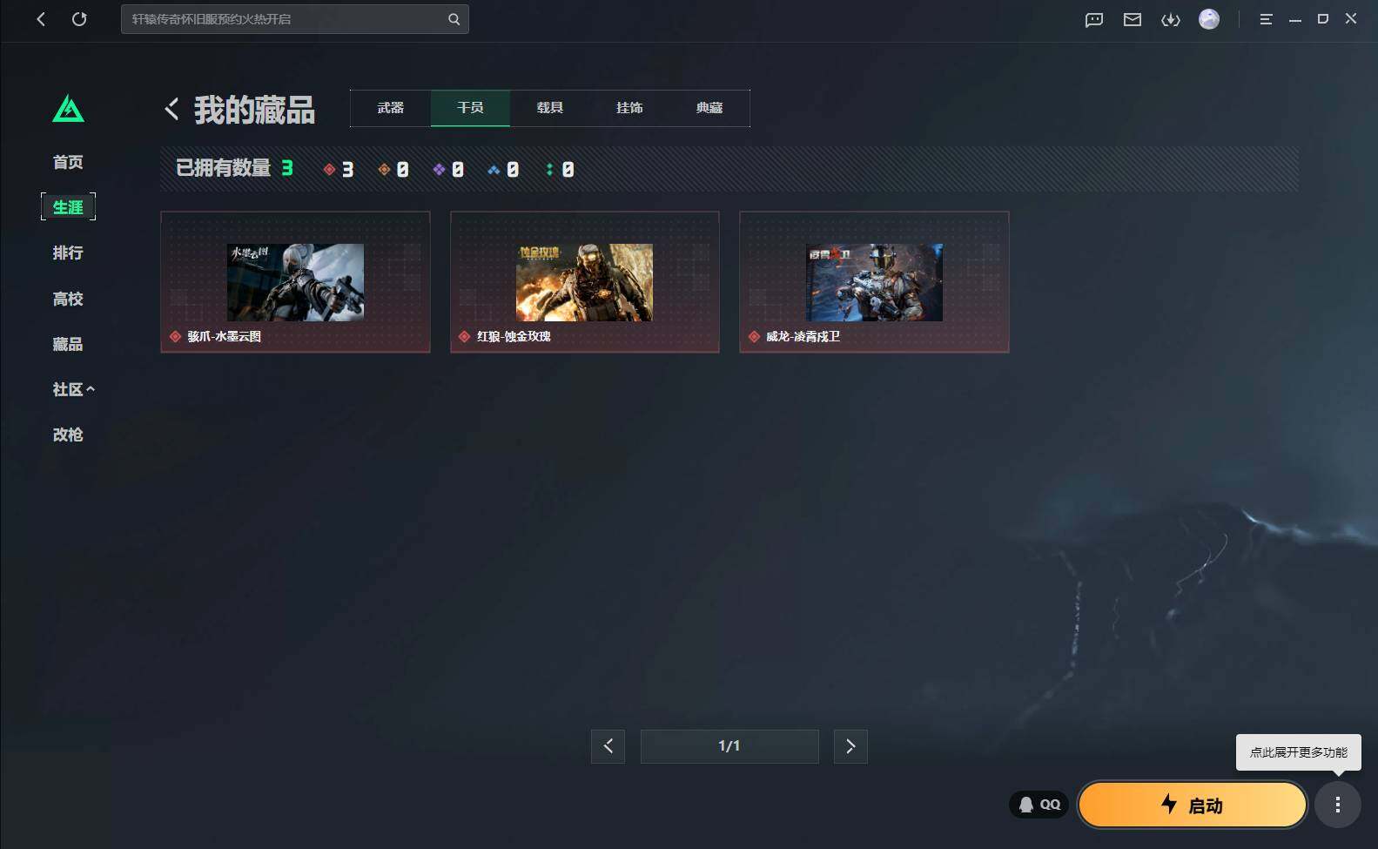Switch to 载具 tab

click(550, 108)
